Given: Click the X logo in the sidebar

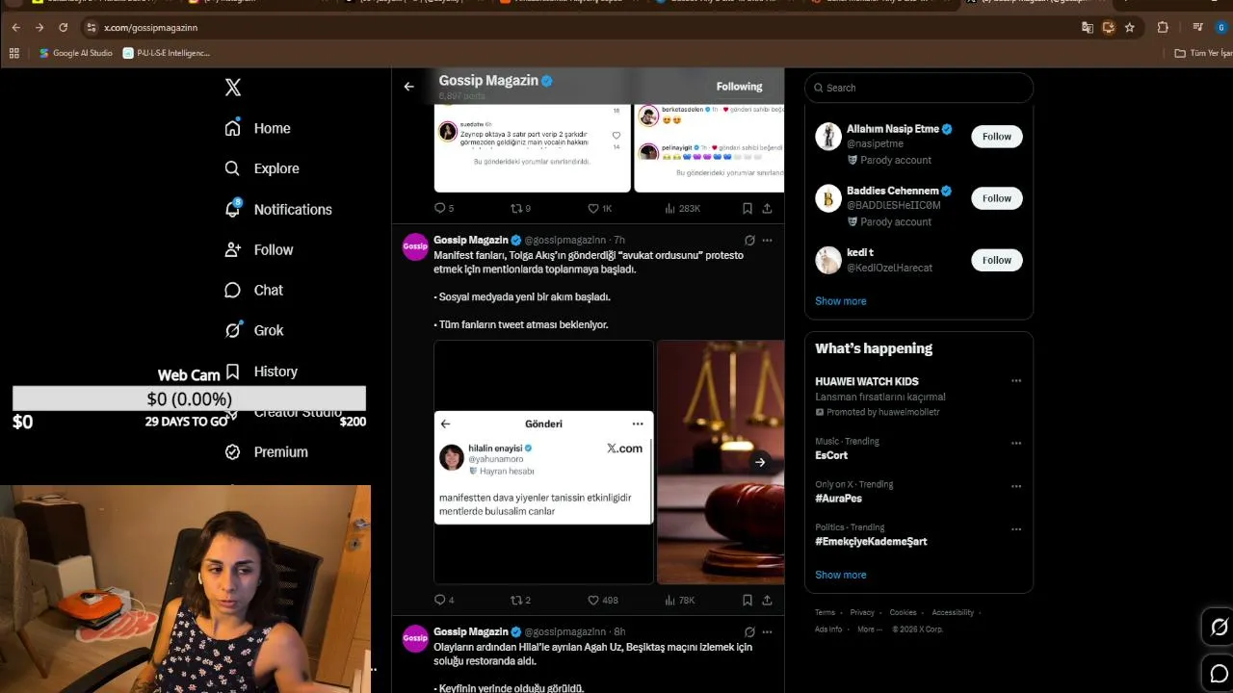Looking at the screenshot, I should pyautogui.click(x=232, y=88).
